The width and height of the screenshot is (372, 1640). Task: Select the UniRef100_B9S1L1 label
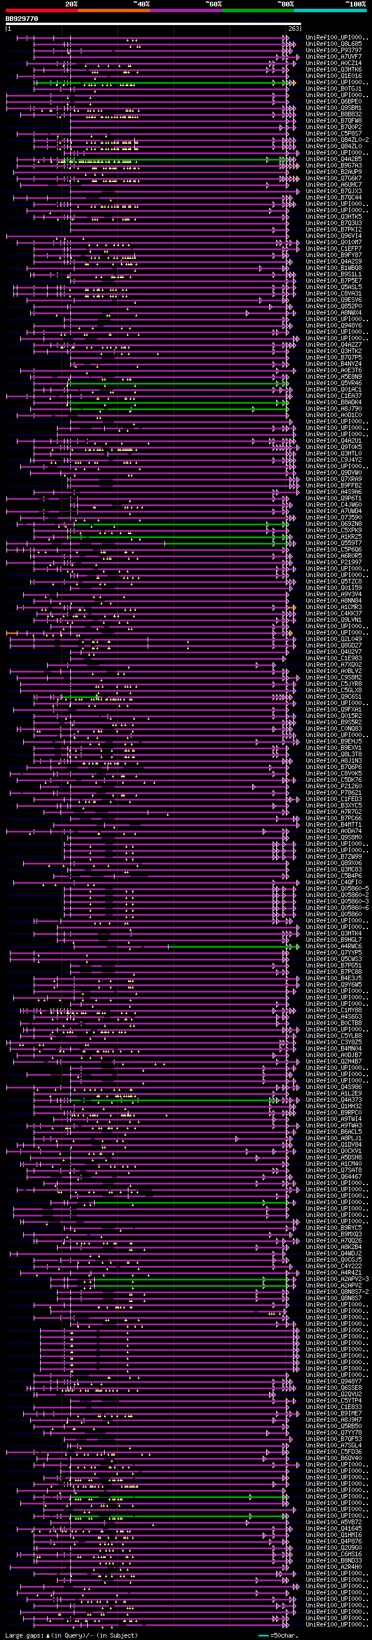click(x=334, y=274)
